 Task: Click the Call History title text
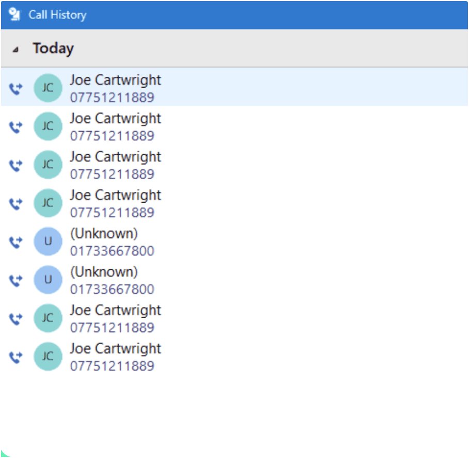(57, 14)
